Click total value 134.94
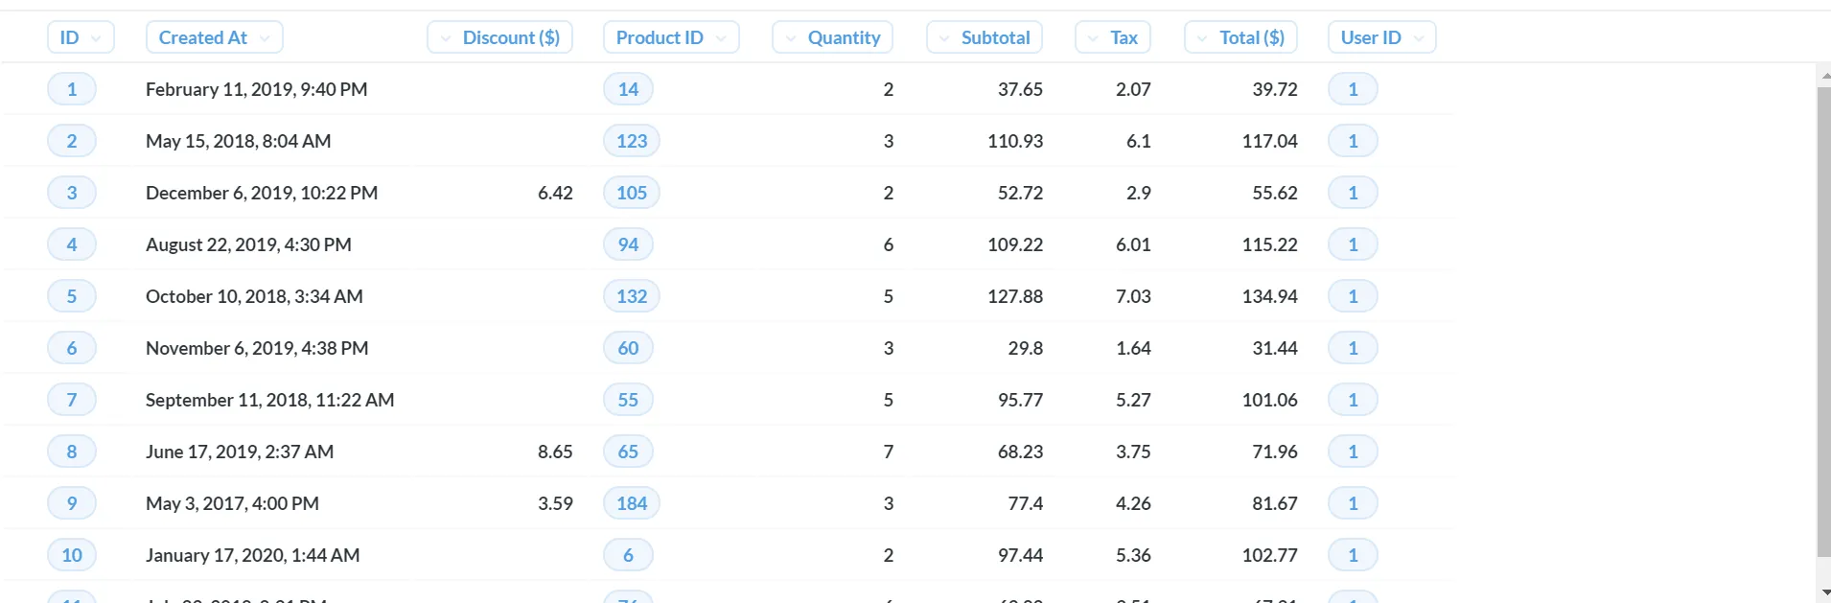This screenshot has width=1831, height=603. click(1270, 296)
